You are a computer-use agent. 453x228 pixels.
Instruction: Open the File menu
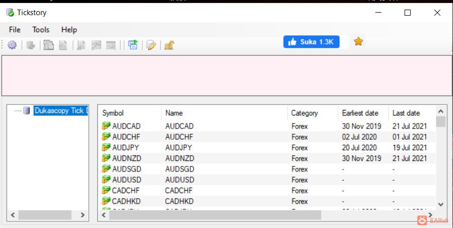(x=15, y=30)
